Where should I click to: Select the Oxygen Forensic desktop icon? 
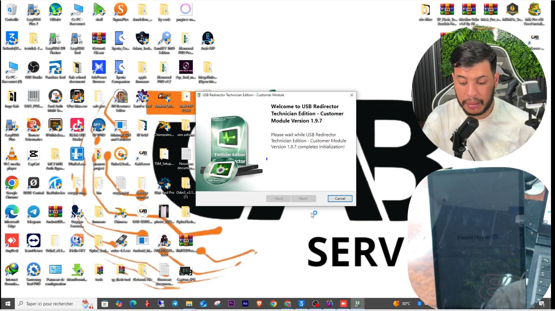pos(77,216)
